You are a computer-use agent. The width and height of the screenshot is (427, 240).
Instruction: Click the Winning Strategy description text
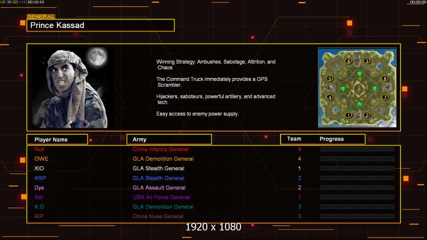pos(216,65)
